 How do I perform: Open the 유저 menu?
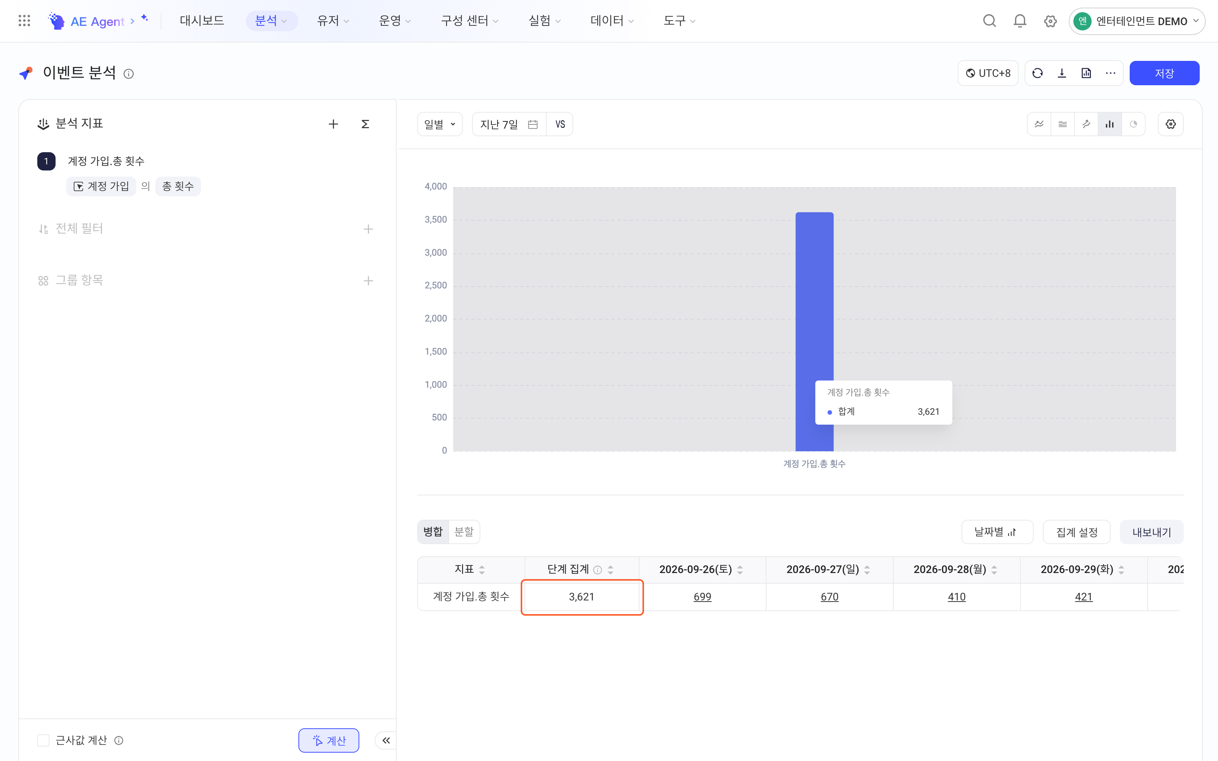[333, 21]
